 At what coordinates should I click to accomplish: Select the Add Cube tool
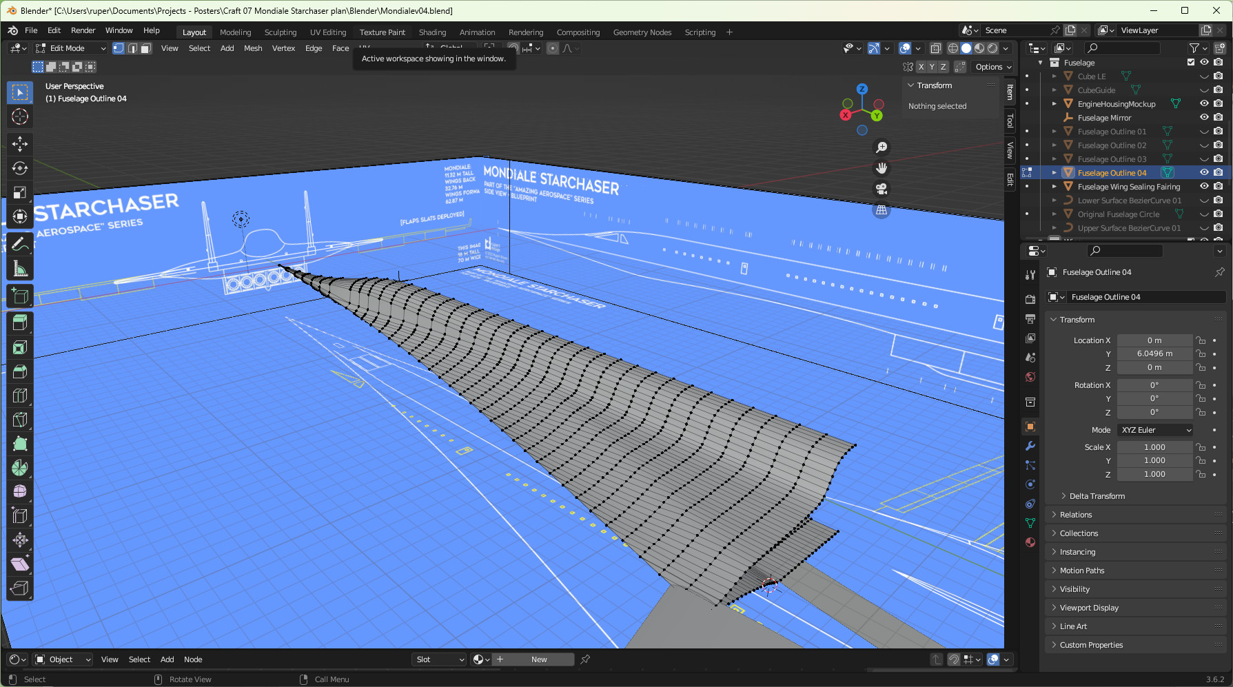point(20,296)
